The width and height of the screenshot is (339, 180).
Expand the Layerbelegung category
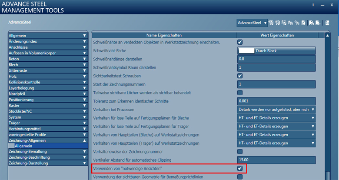[48, 88]
